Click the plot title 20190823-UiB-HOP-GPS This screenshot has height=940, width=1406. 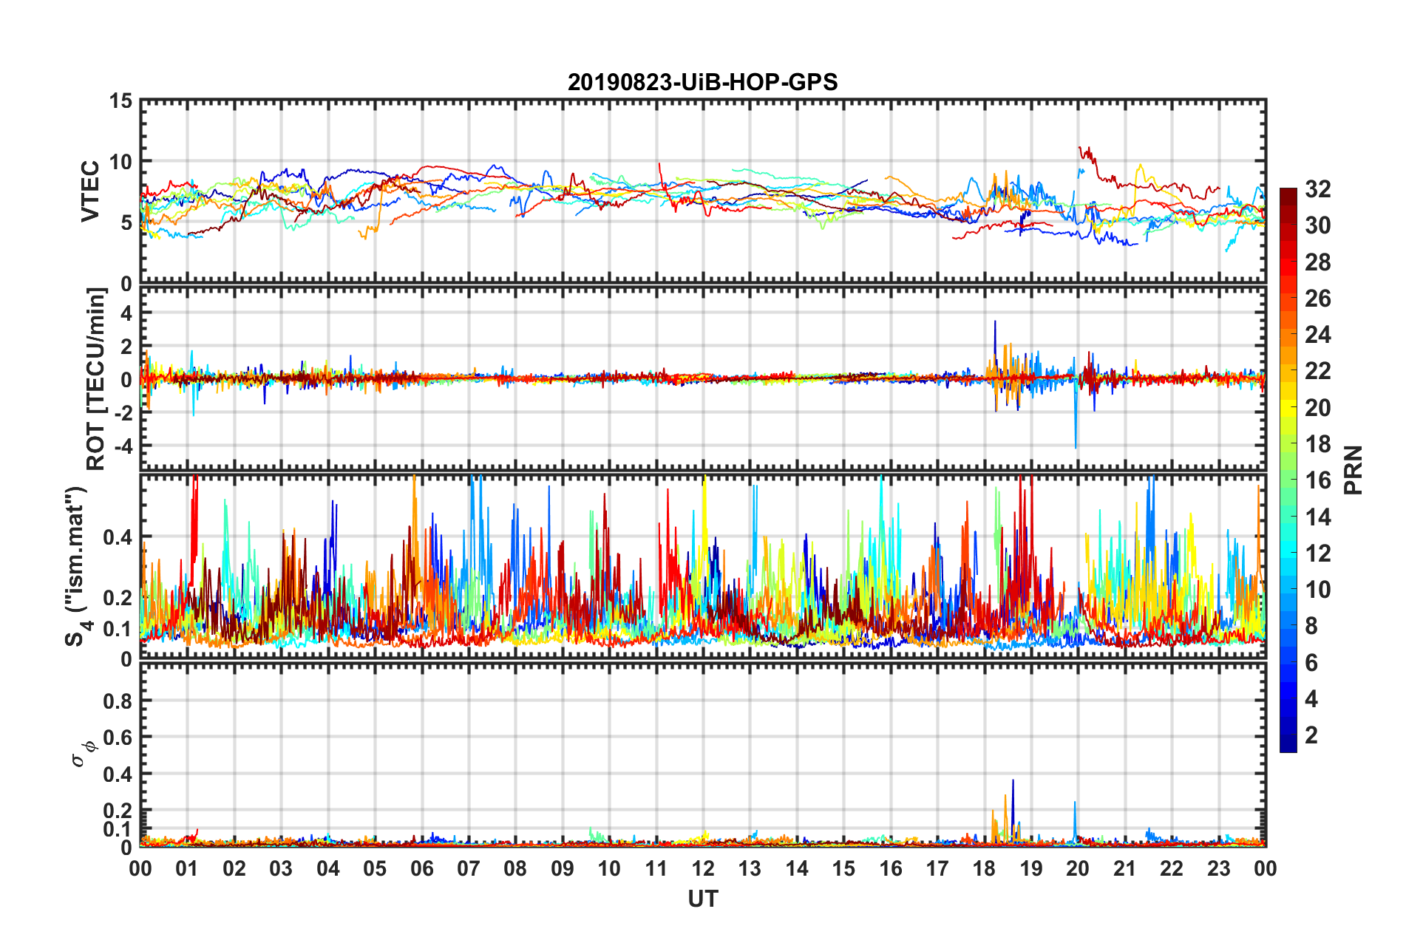(702, 82)
